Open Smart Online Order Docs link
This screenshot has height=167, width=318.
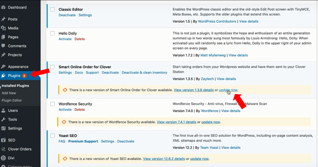pos(79,73)
